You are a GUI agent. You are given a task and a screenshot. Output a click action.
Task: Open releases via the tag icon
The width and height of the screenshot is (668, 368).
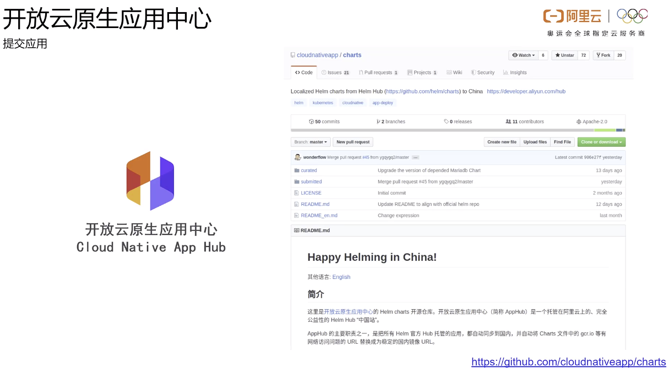[447, 122]
